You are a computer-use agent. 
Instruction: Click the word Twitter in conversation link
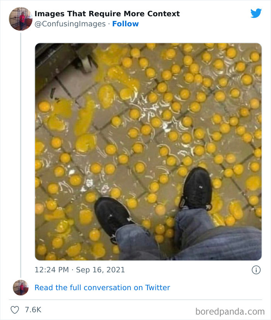pyautogui.click(x=158, y=287)
